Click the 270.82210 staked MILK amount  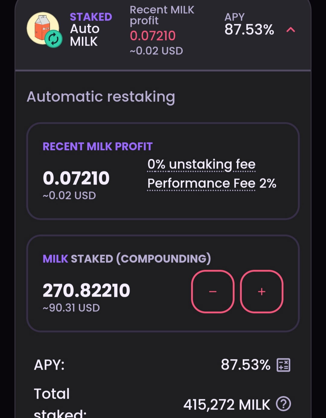[x=86, y=290]
